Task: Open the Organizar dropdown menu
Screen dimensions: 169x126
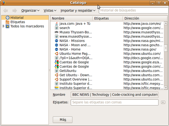Action: point(30,11)
